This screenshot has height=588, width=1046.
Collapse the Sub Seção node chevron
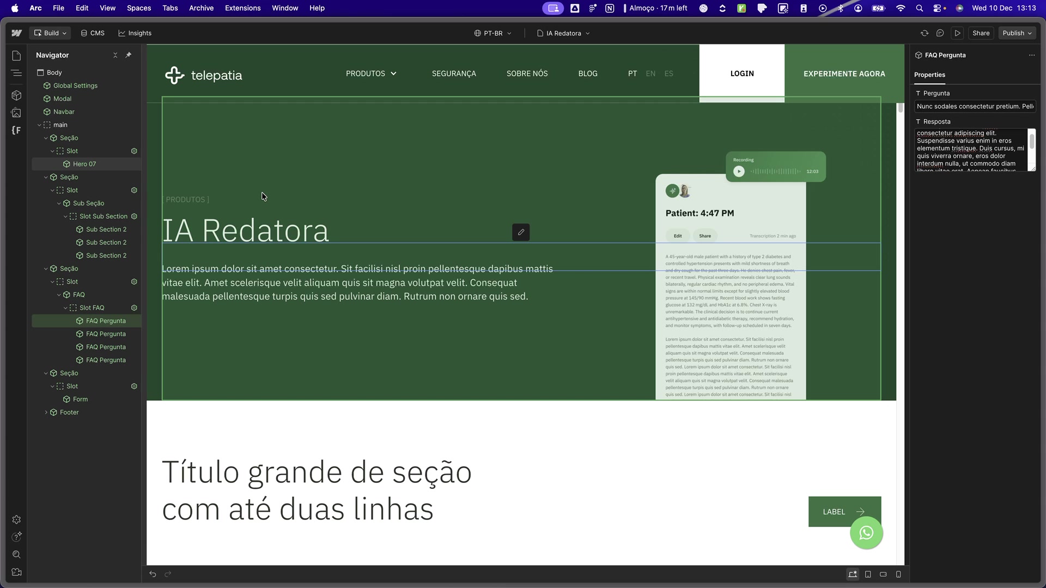tap(59, 203)
